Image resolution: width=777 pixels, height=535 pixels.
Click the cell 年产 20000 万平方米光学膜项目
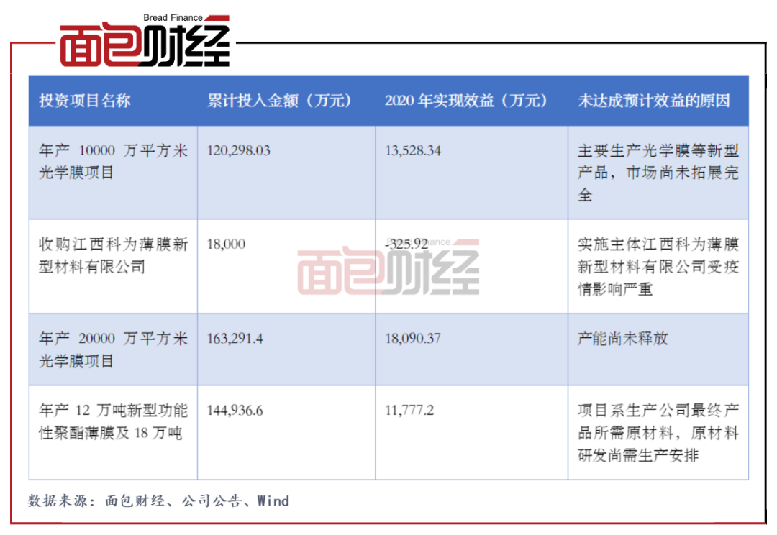[113, 349]
